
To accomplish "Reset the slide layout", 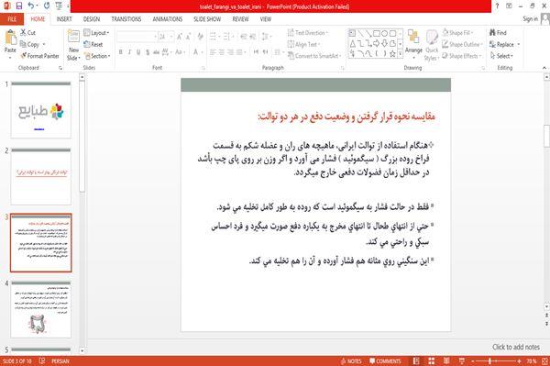I will (93, 45).
